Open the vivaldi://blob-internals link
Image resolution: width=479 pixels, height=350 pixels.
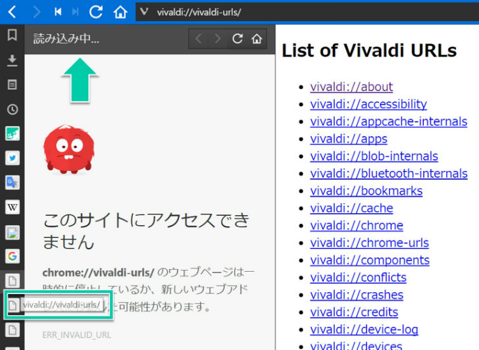pos(374,157)
